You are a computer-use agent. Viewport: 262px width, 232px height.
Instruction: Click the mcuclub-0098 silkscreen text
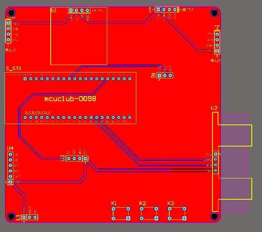[70, 99]
